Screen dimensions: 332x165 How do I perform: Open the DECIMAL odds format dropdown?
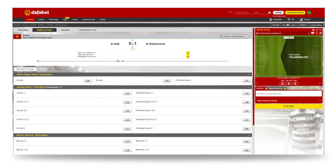304,25
